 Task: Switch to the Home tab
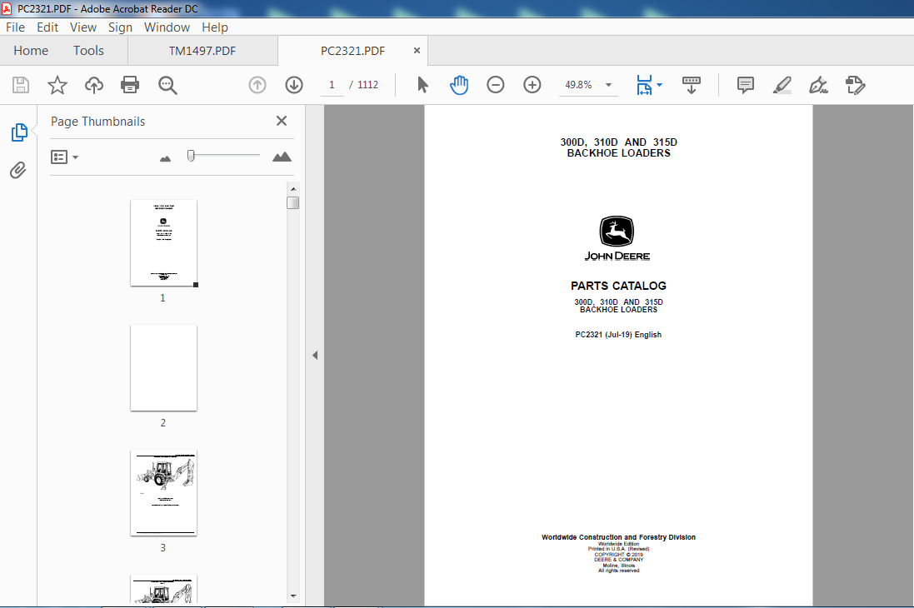31,51
